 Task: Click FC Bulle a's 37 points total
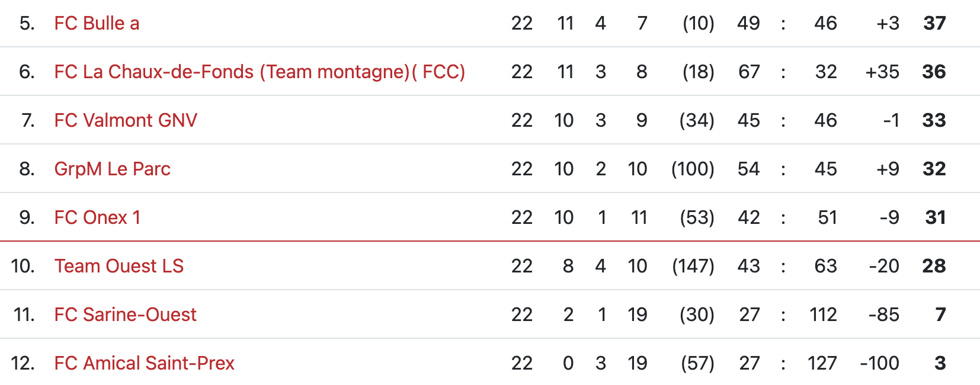(934, 23)
